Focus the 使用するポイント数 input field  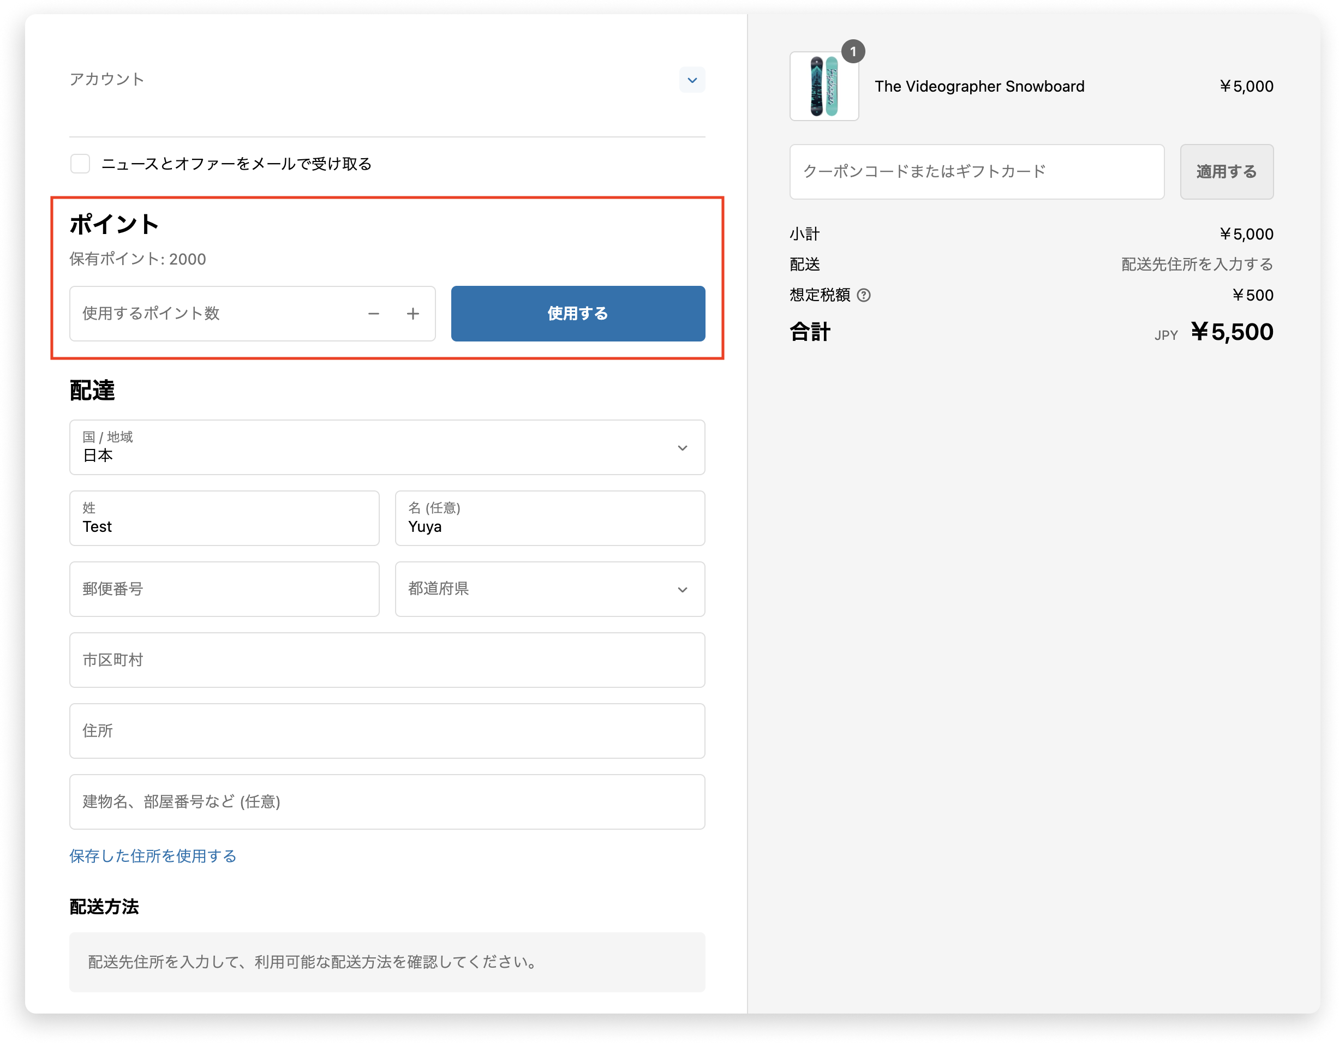tap(214, 314)
